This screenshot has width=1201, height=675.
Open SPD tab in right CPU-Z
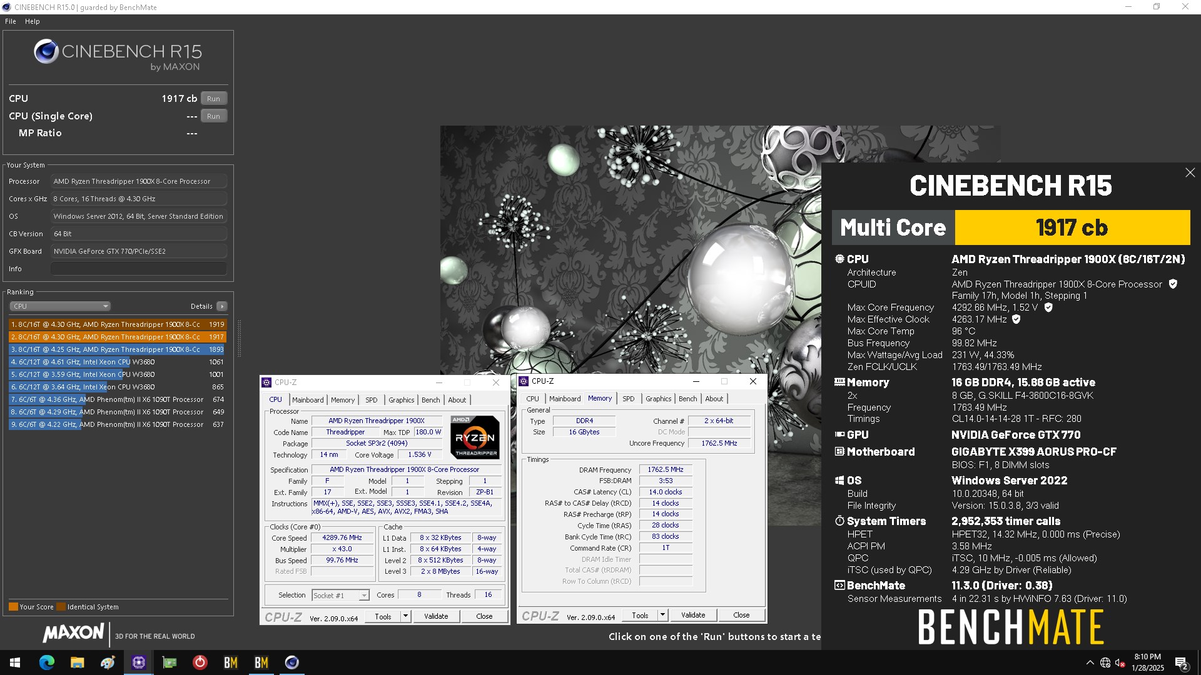click(x=629, y=399)
